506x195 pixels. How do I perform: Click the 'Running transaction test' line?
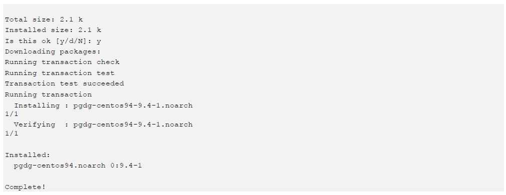(59, 73)
